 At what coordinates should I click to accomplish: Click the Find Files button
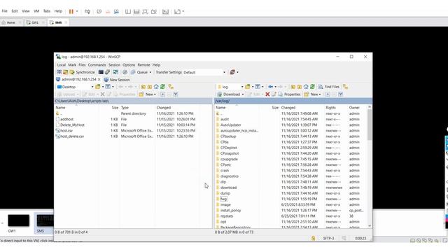(x=329, y=87)
